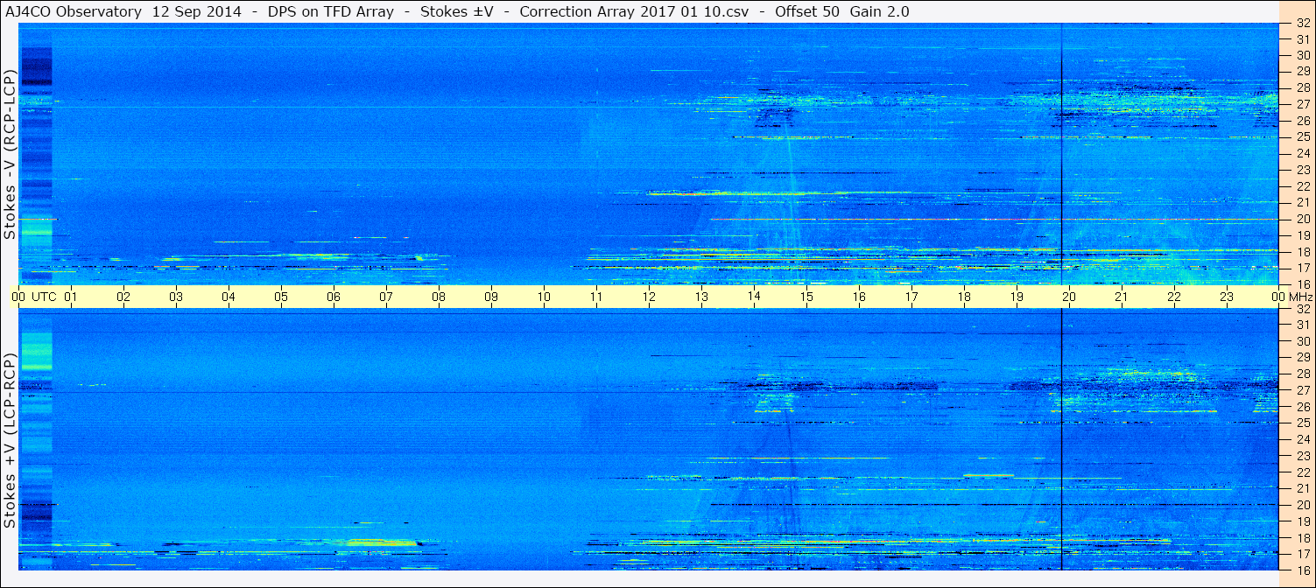Click the 18 MHz label of Stokes +V panel
Image resolution: width=1316 pixels, height=588 pixels.
1303,537
